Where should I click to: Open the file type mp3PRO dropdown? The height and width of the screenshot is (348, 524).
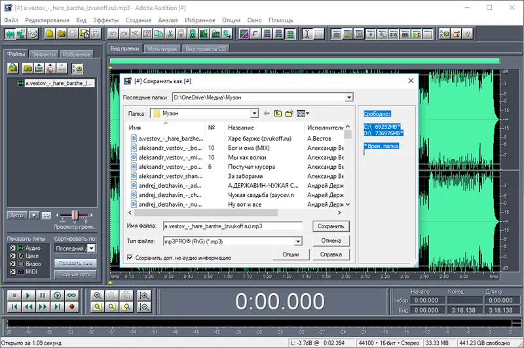coord(298,241)
